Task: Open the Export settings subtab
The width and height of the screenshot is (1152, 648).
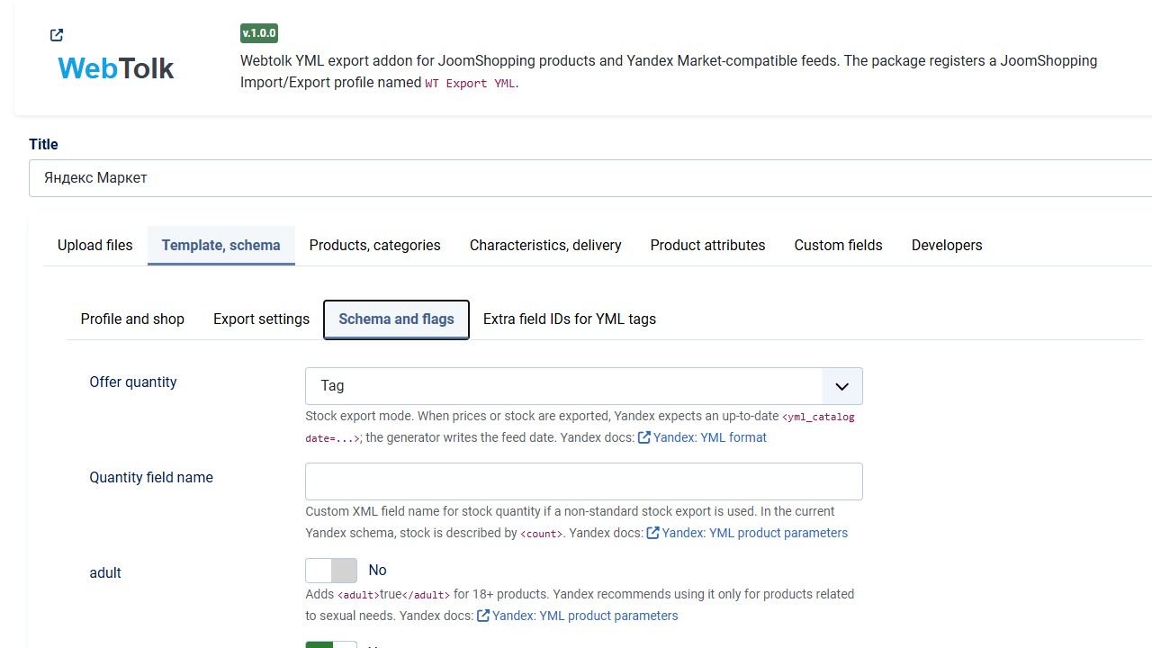Action: [x=261, y=319]
